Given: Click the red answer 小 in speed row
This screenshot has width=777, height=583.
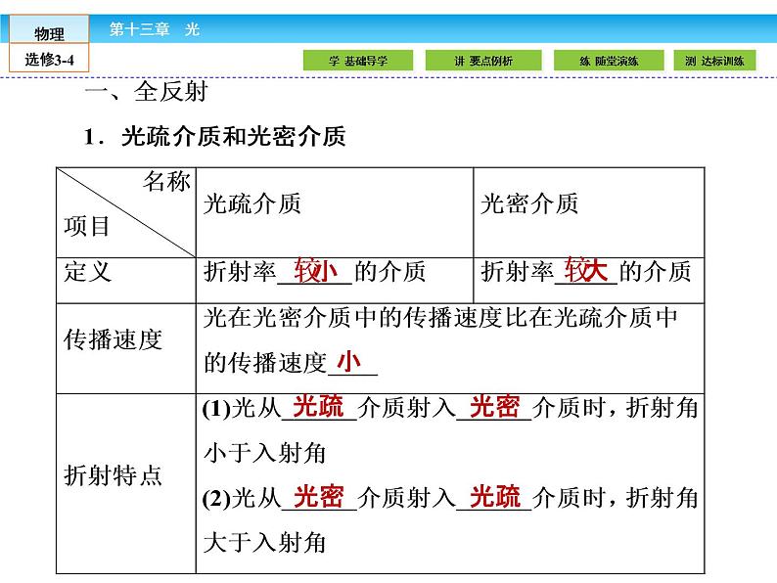Looking at the screenshot, I should [x=348, y=362].
